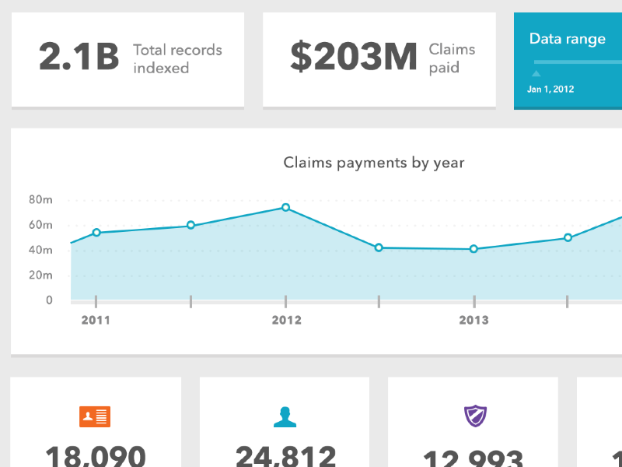Click the purple shield icon
Screen dimensions: 622x467
pos(475,416)
